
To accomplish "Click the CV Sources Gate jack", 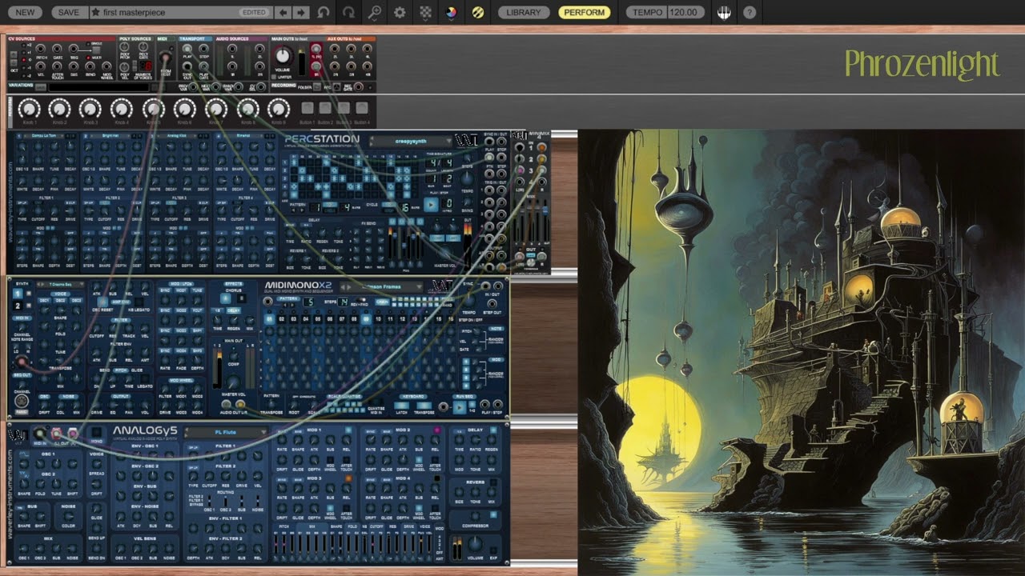I will coord(58,50).
